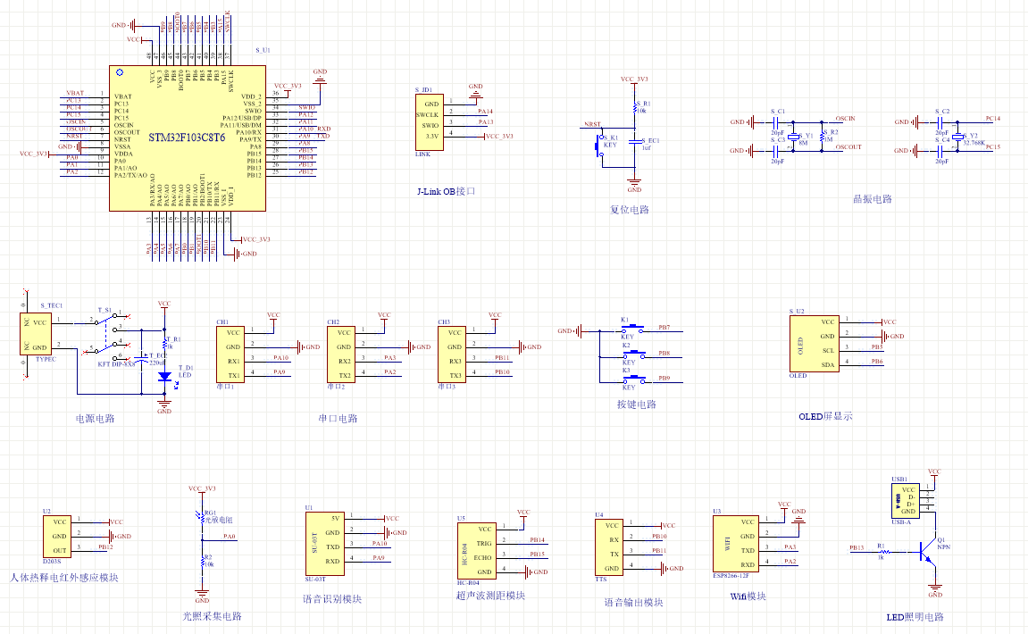Click the VCC_3V3 power label above photoresistor
Screen dimensions: 1028x634
point(202,488)
